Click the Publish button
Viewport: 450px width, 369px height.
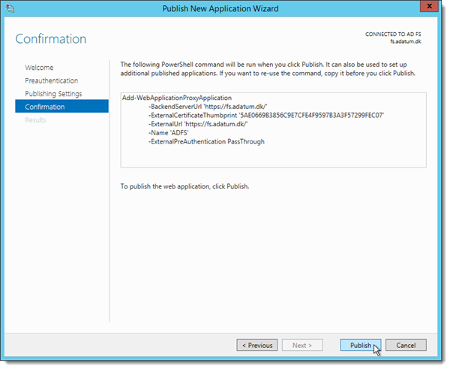361,345
